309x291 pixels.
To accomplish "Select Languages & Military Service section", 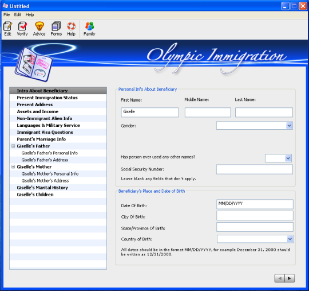I will click(58, 125).
